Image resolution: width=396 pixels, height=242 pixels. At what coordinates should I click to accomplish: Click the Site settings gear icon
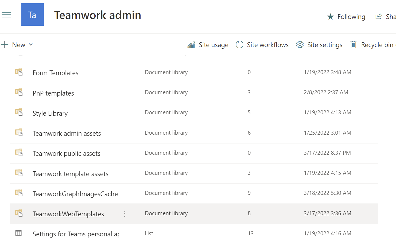[x=300, y=44]
